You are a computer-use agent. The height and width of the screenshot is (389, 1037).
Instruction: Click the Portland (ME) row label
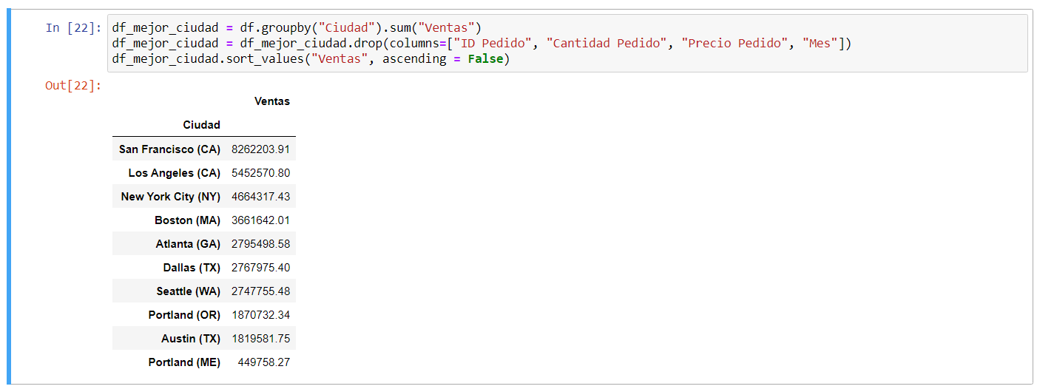pyautogui.click(x=184, y=362)
